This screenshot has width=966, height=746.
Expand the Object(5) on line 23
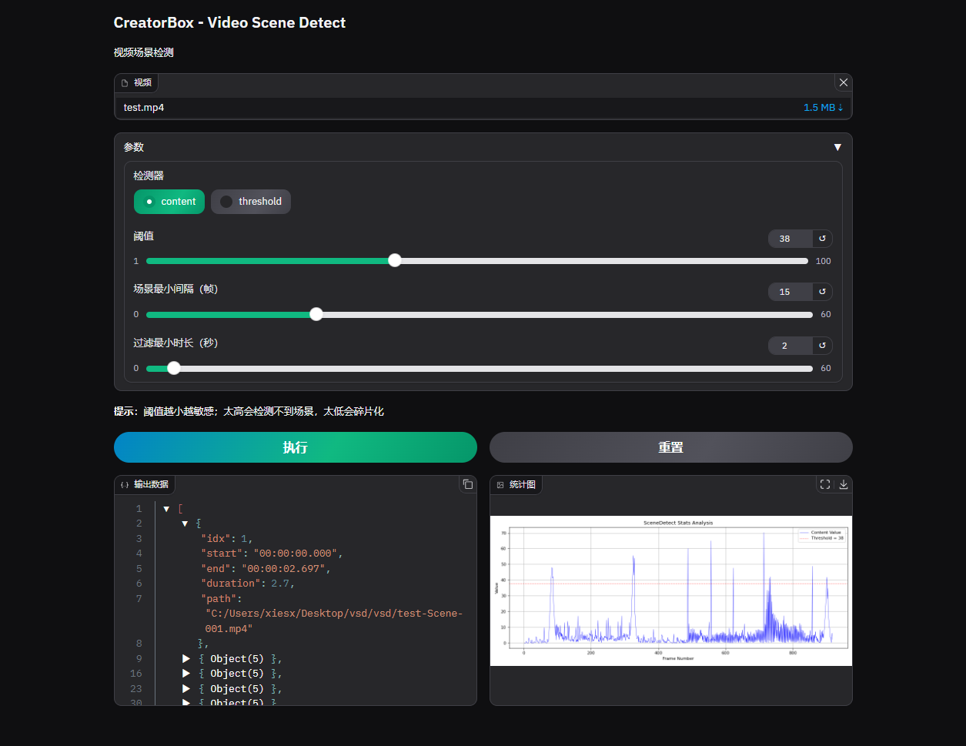tap(186, 689)
